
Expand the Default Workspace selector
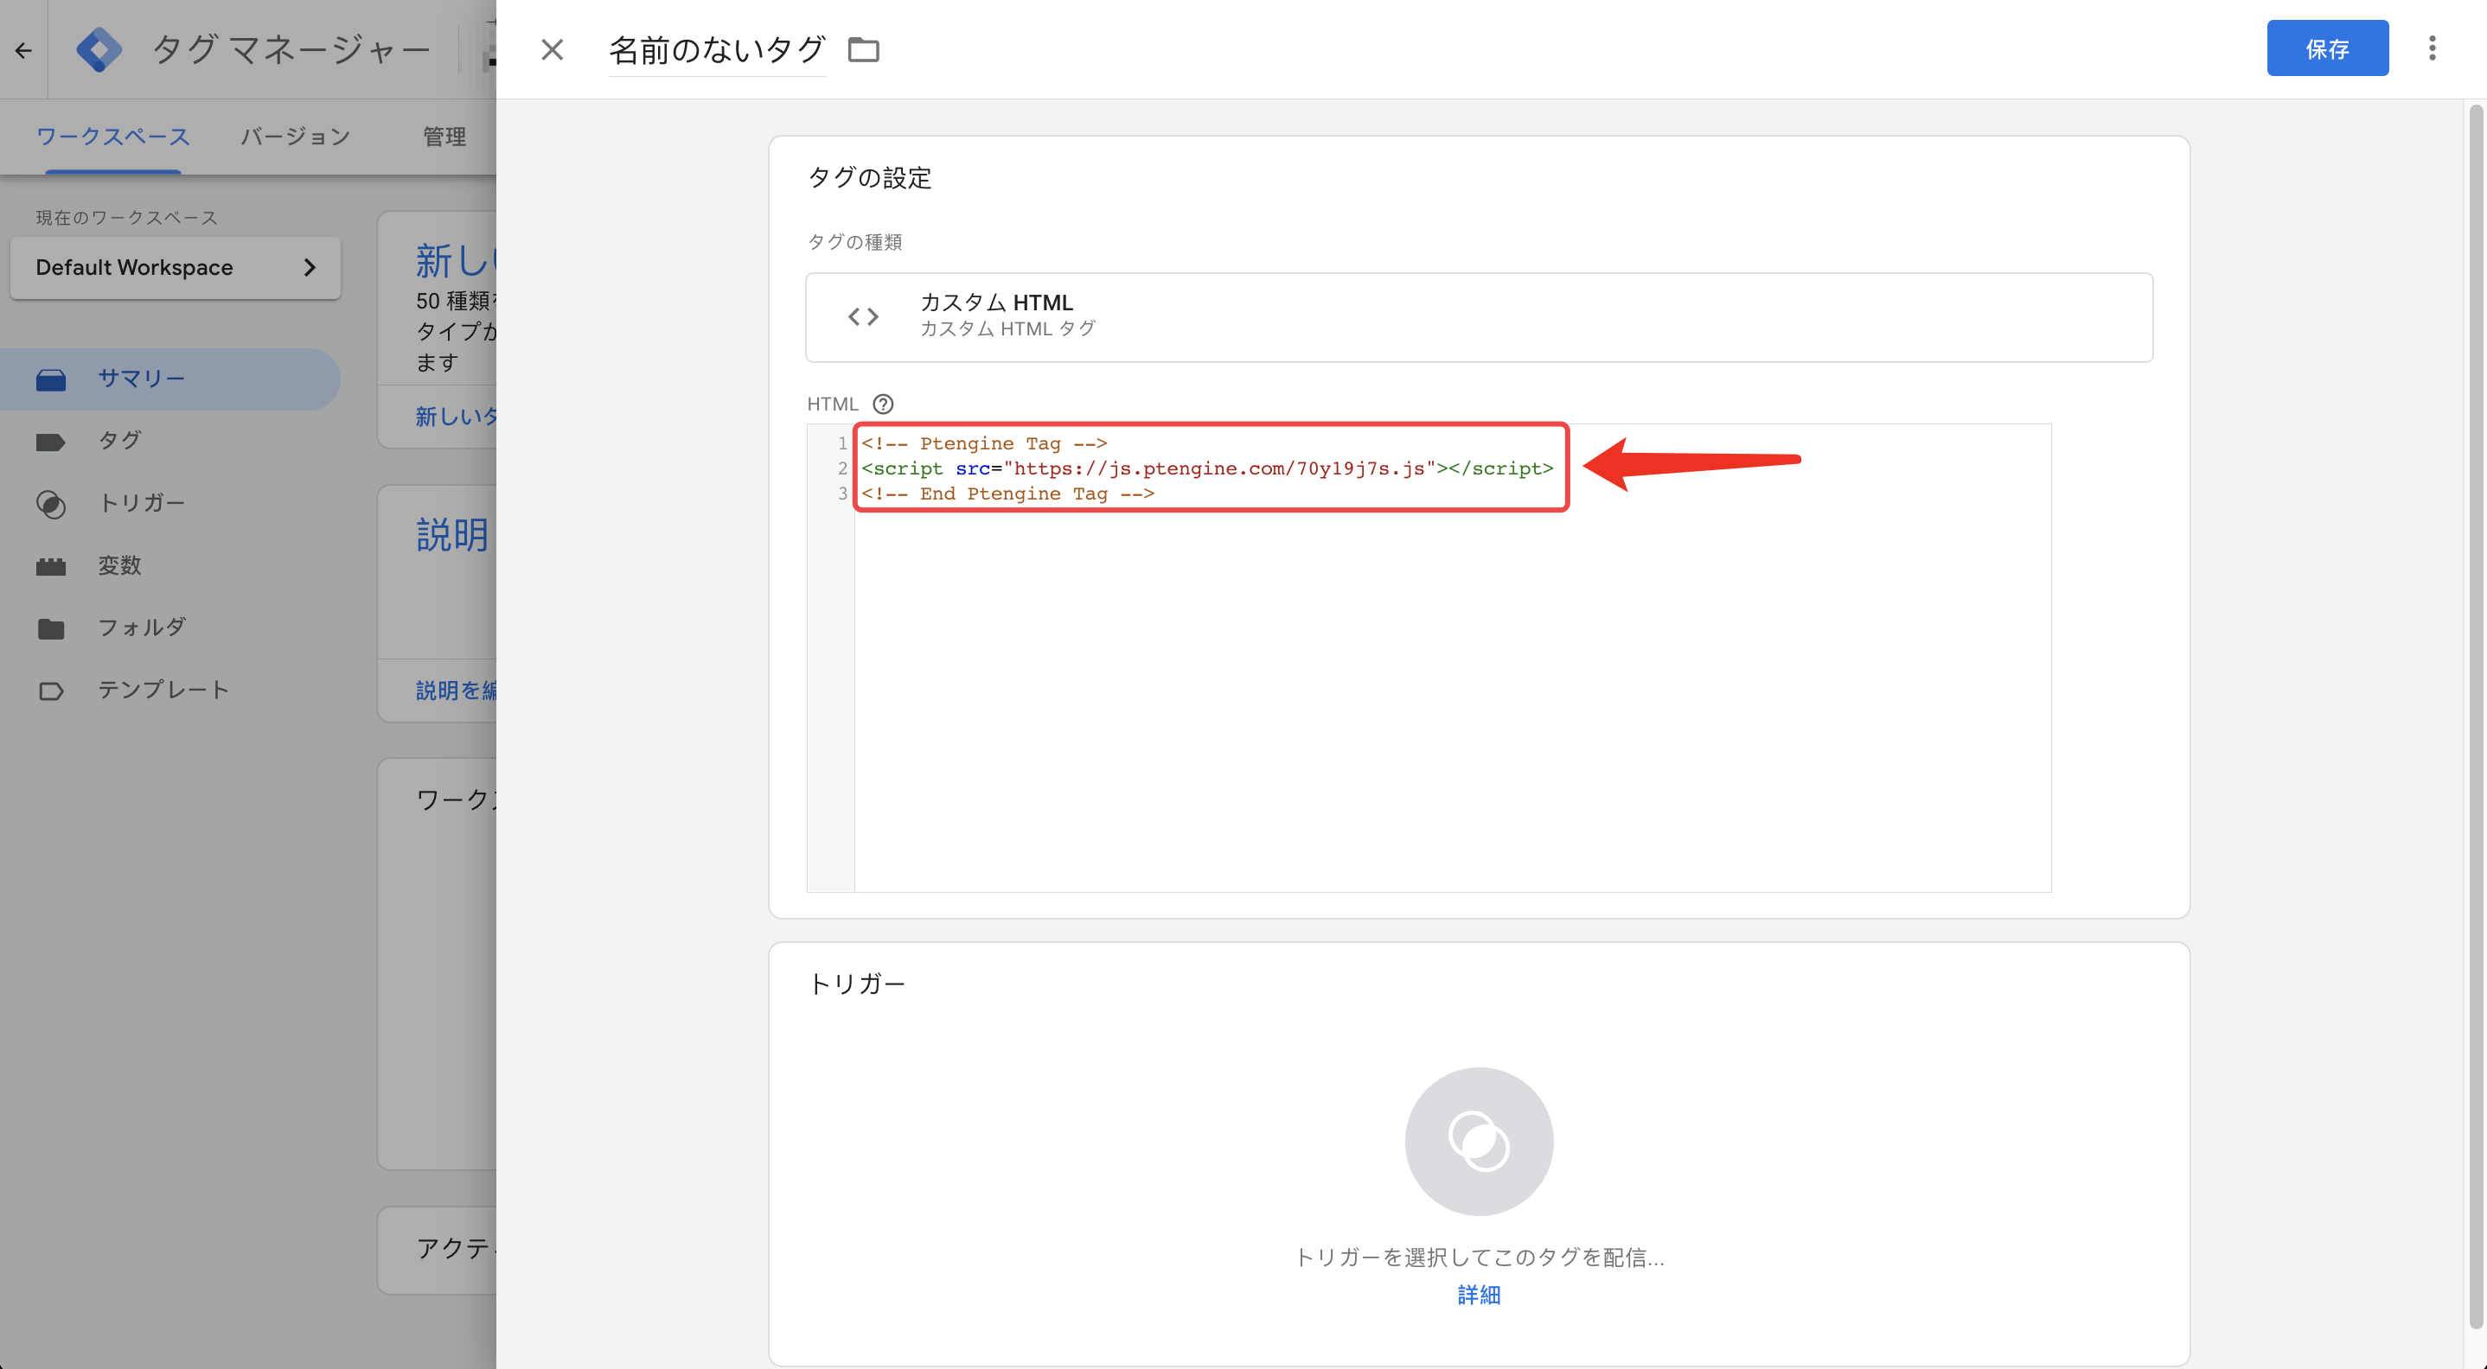[175, 267]
